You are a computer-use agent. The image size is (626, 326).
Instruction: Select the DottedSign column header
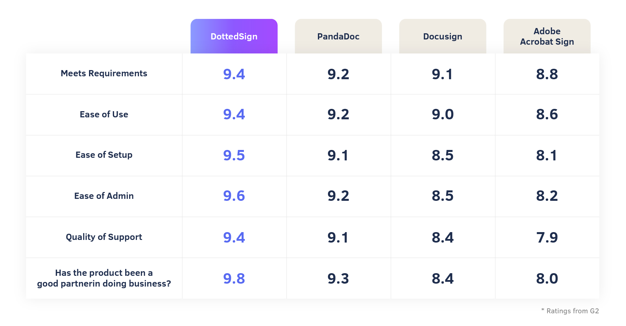click(x=234, y=36)
